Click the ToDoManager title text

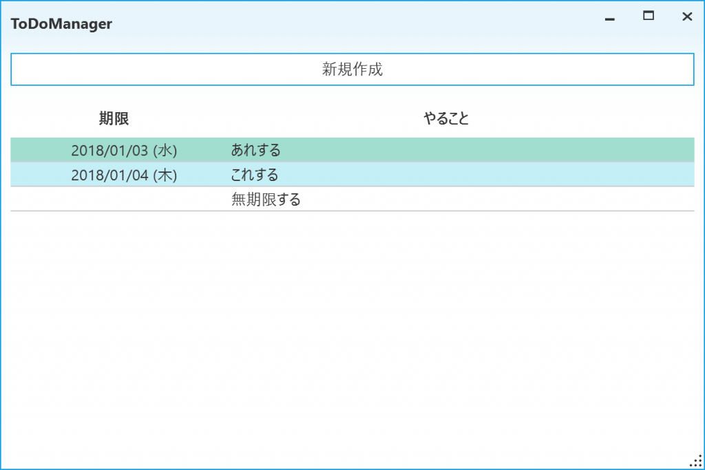[x=61, y=24]
